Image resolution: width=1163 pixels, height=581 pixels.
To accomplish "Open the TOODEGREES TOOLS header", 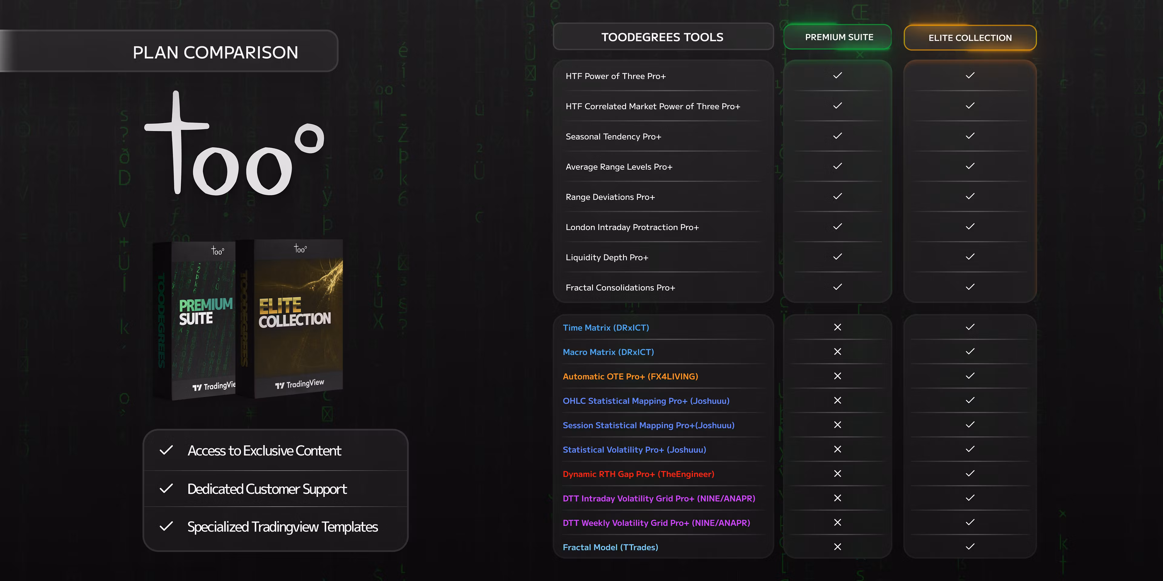I will [x=662, y=37].
